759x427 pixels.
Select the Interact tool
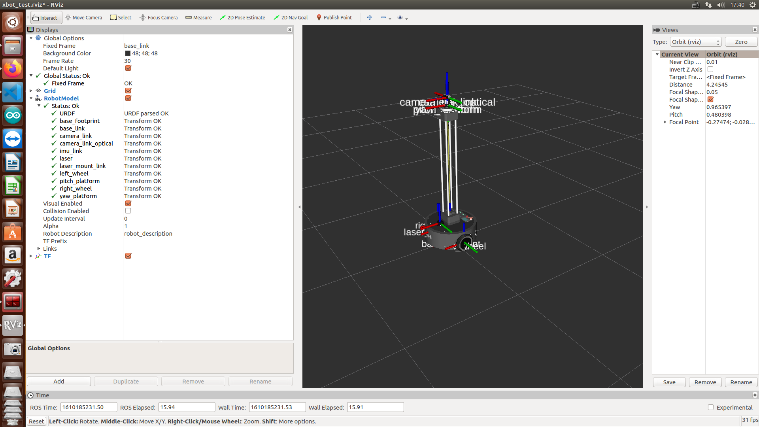[x=45, y=18]
